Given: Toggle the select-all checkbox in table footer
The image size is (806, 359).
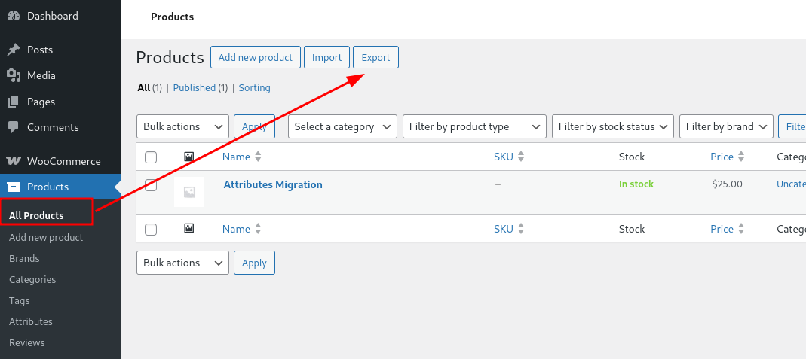Looking at the screenshot, I should (x=151, y=230).
